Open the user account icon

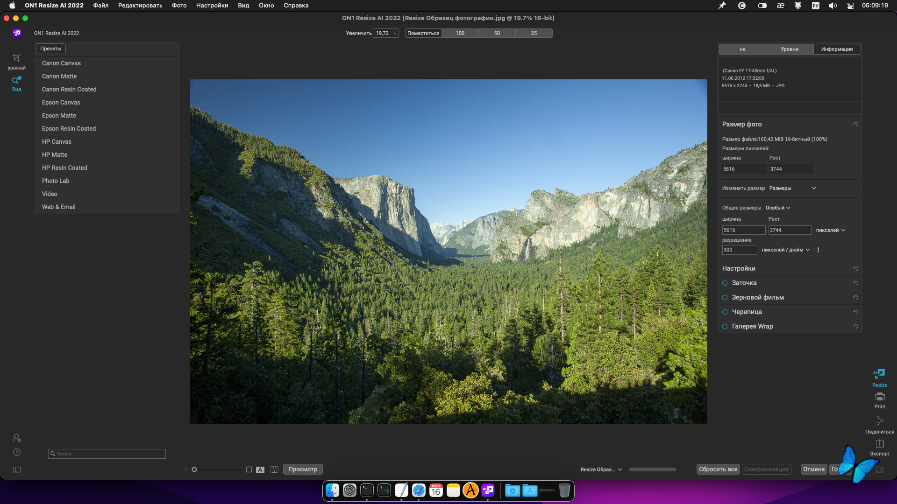17,438
